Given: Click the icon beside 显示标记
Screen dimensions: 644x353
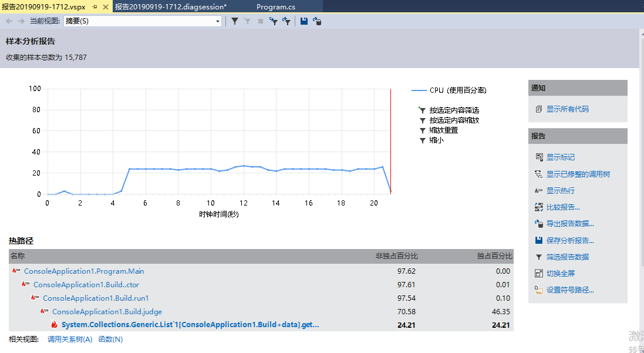Looking at the screenshot, I should [x=539, y=157].
